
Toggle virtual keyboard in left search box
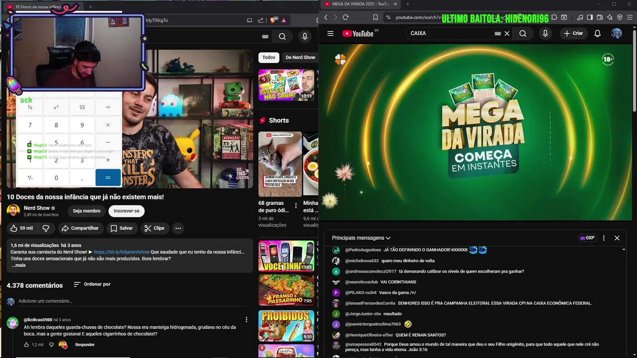pyautogui.click(x=265, y=36)
